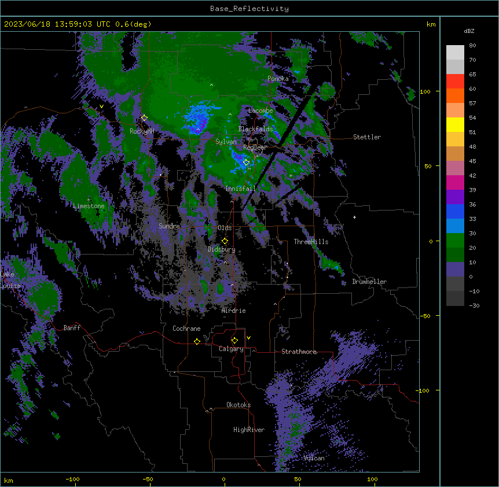499x487 pixels.
Task: Click the Vulcan town label
Action: (x=314, y=458)
